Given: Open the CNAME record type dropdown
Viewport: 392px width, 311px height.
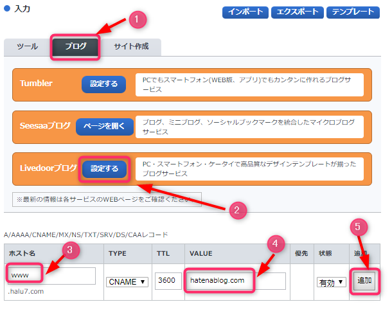Looking at the screenshot, I should pos(127,282).
